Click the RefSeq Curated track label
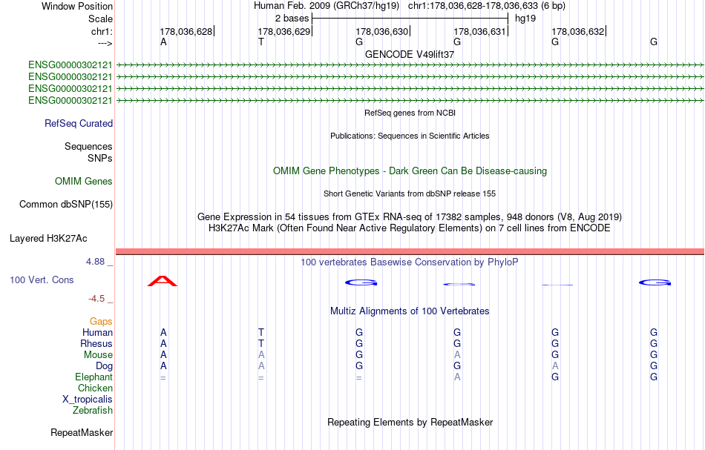 78,124
